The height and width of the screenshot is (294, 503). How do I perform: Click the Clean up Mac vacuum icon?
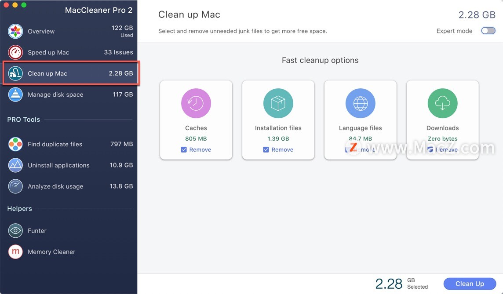point(15,73)
